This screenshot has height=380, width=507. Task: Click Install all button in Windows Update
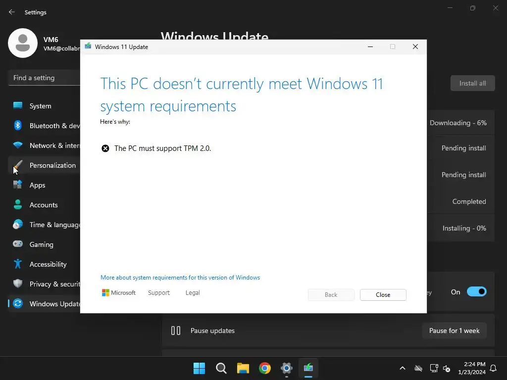tap(473, 83)
